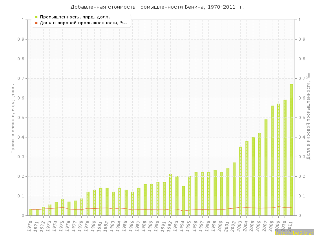The image size is (314, 235).
Task: Click the orange legend marker square
Action: point(36,23)
